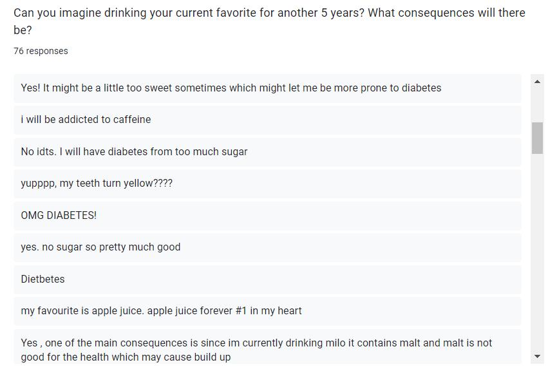The image size is (548, 378).
Task: Click the responses list scrollbar thumb
Action: (537, 138)
